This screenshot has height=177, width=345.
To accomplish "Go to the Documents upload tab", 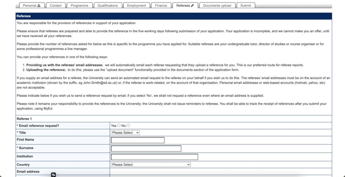I will coord(217,6).
